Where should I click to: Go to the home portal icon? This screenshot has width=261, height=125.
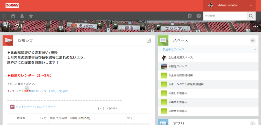[x=13, y=16]
